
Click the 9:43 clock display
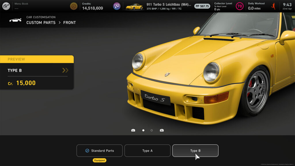pyautogui.click(x=287, y=5)
